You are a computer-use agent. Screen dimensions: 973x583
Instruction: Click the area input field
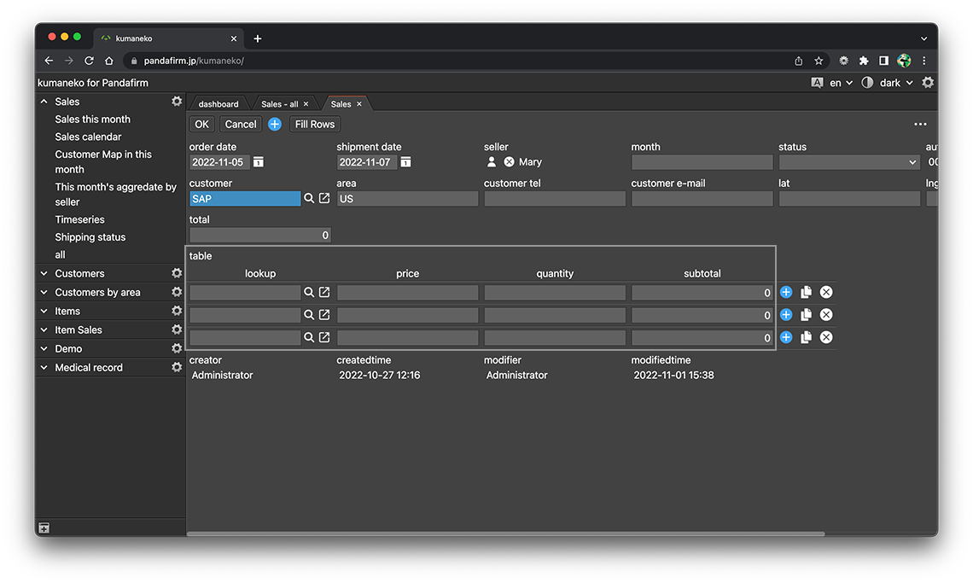pos(407,199)
